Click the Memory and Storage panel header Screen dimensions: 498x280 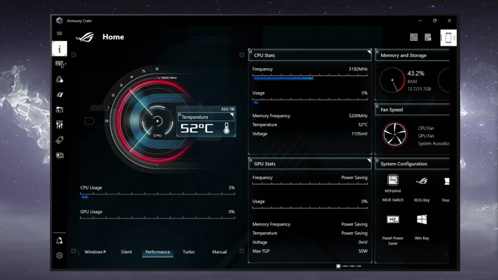point(412,55)
